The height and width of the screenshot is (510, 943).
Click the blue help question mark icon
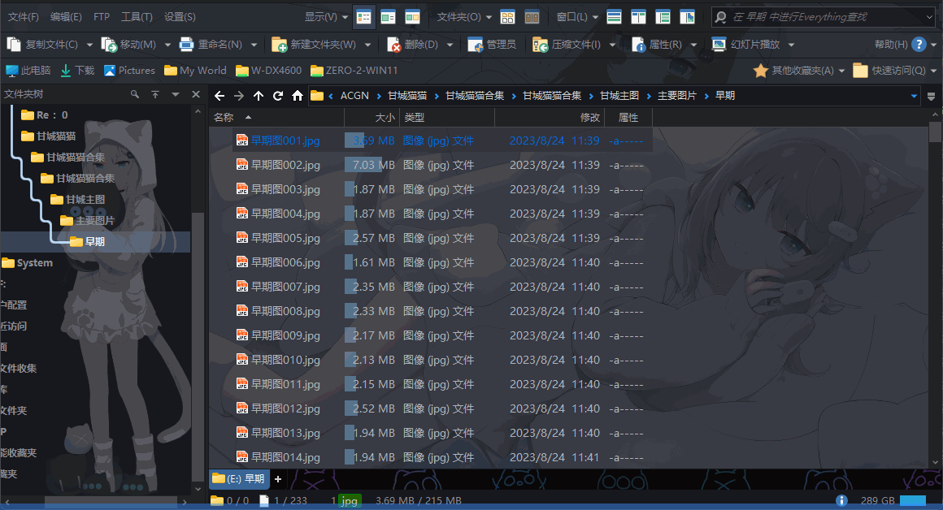919,45
